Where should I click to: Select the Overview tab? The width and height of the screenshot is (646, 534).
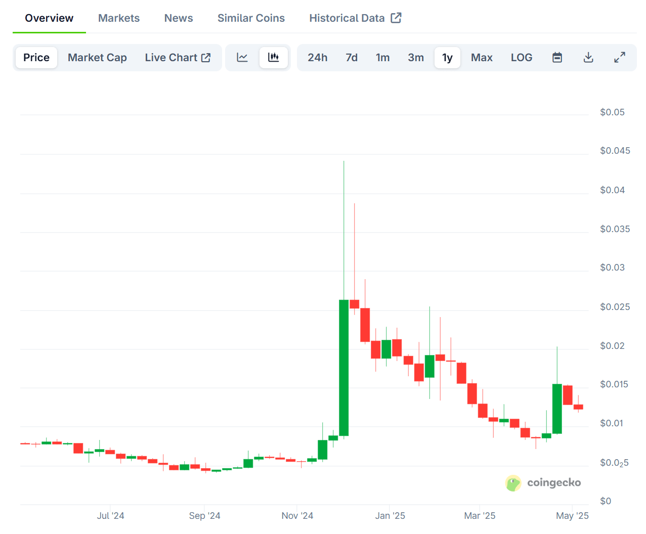point(49,18)
